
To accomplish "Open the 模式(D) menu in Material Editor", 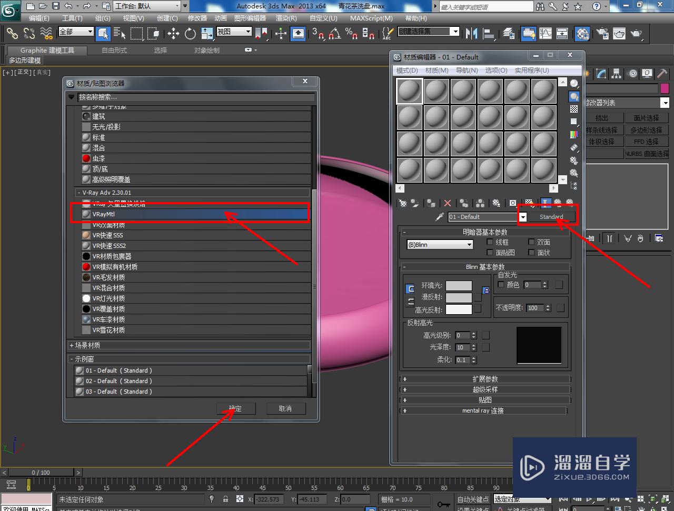I will coord(407,70).
